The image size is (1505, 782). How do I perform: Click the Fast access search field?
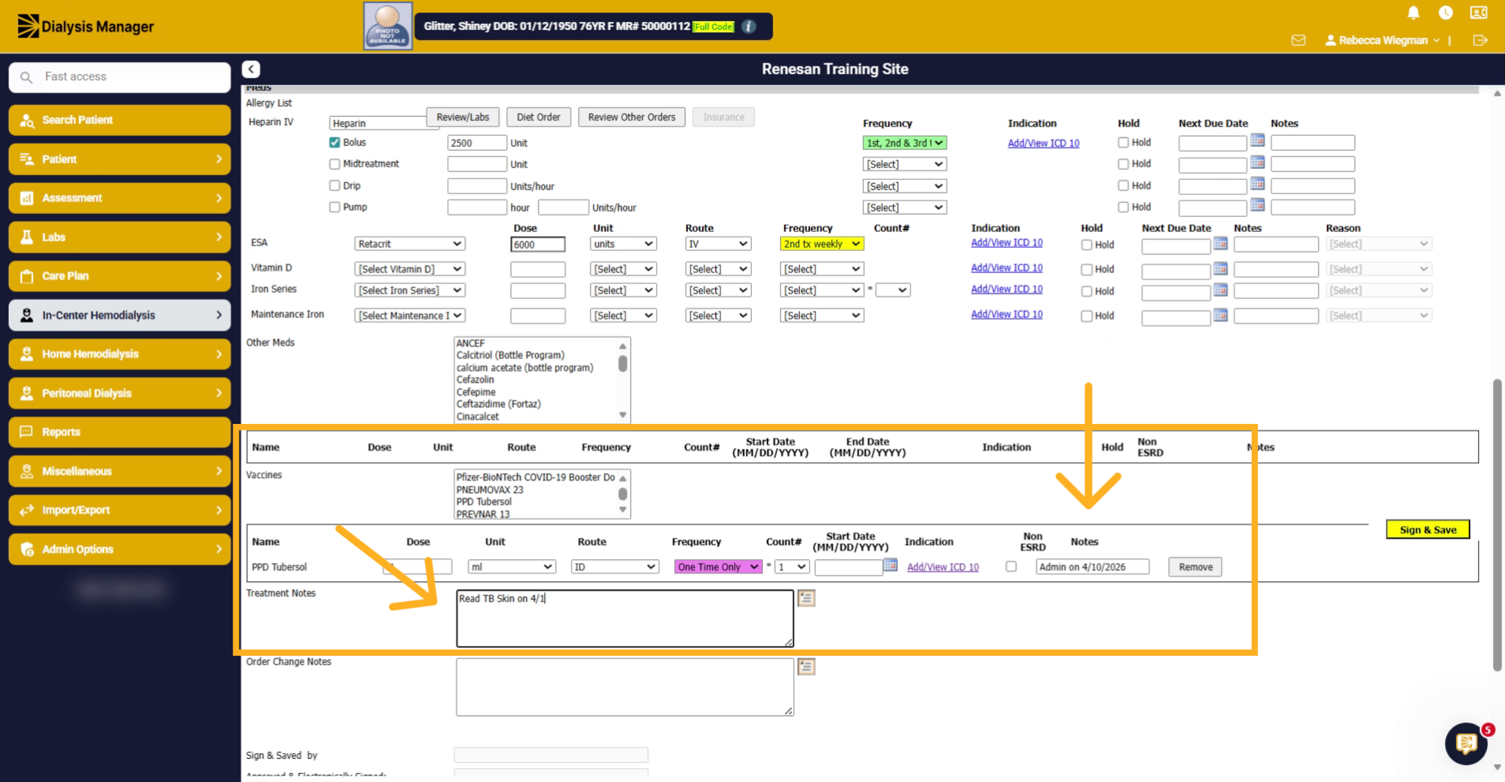tap(120, 77)
